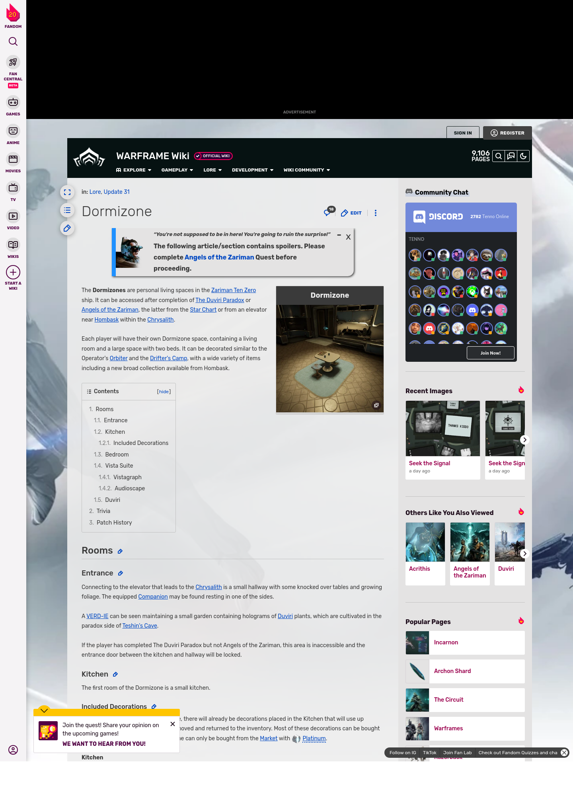Open the VERD-IE link

pyautogui.click(x=97, y=616)
